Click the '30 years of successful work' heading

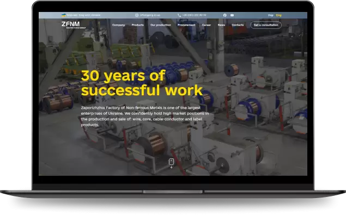(142, 83)
